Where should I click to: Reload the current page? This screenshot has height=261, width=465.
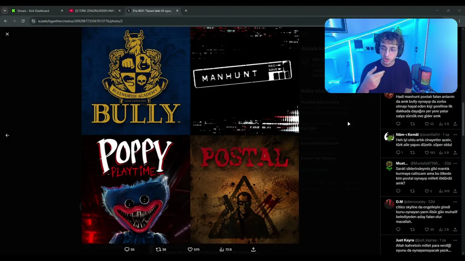pos(23,21)
